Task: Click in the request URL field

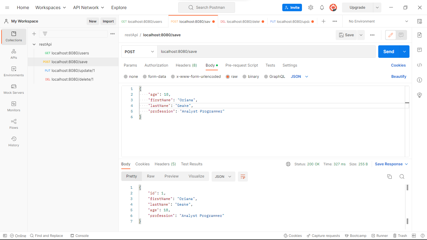Action: coord(266,52)
